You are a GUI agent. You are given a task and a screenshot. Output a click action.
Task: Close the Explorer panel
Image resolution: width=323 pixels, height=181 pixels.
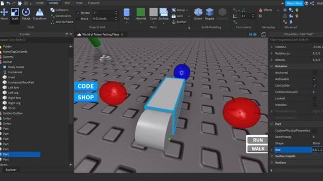click(71, 34)
